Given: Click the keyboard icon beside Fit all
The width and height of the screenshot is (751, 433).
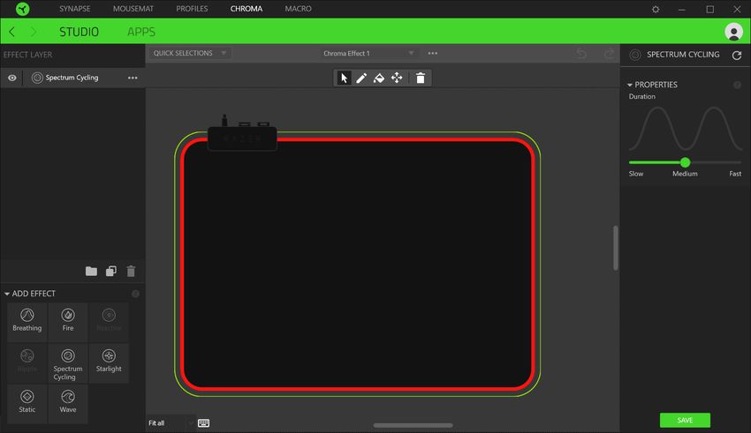Looking at the screenshot, I should [203, 423].
